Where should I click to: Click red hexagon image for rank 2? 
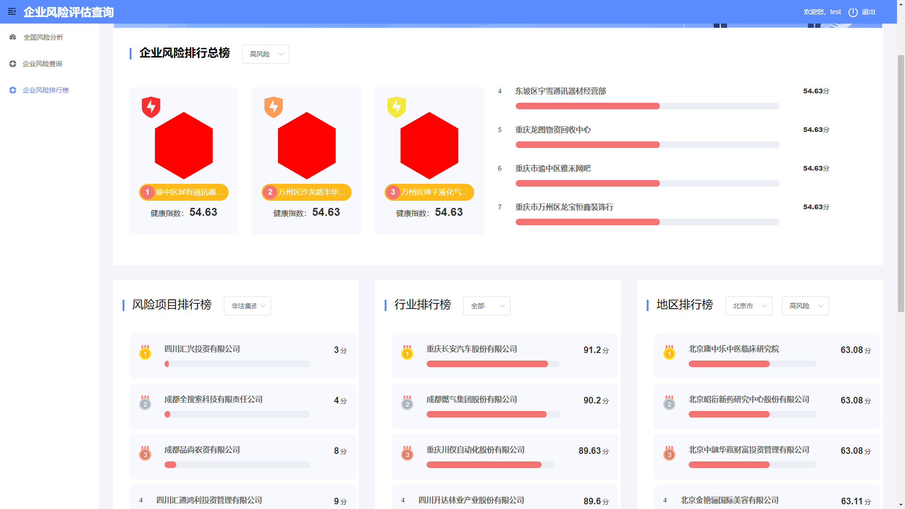click(x=307, y=146)
